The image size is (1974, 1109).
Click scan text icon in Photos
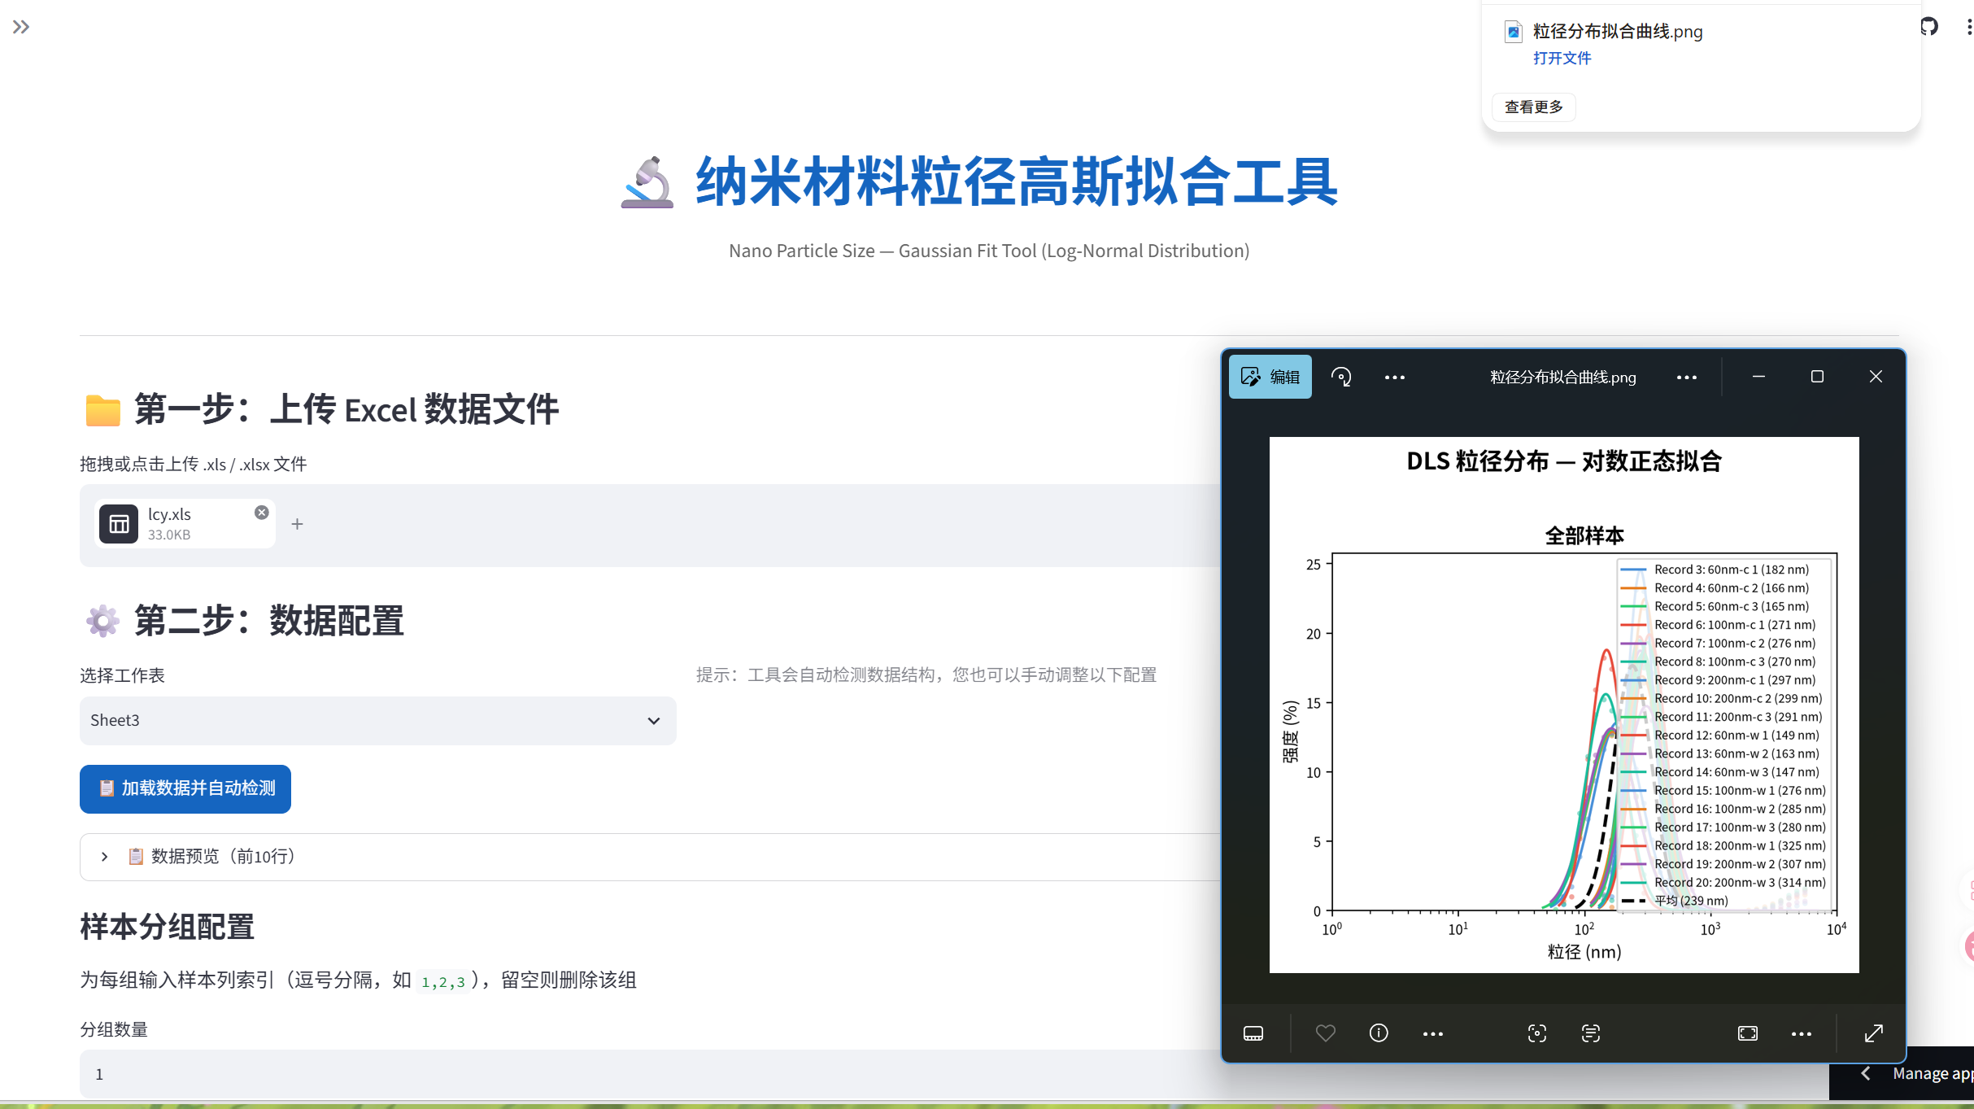point(1590,1033)
